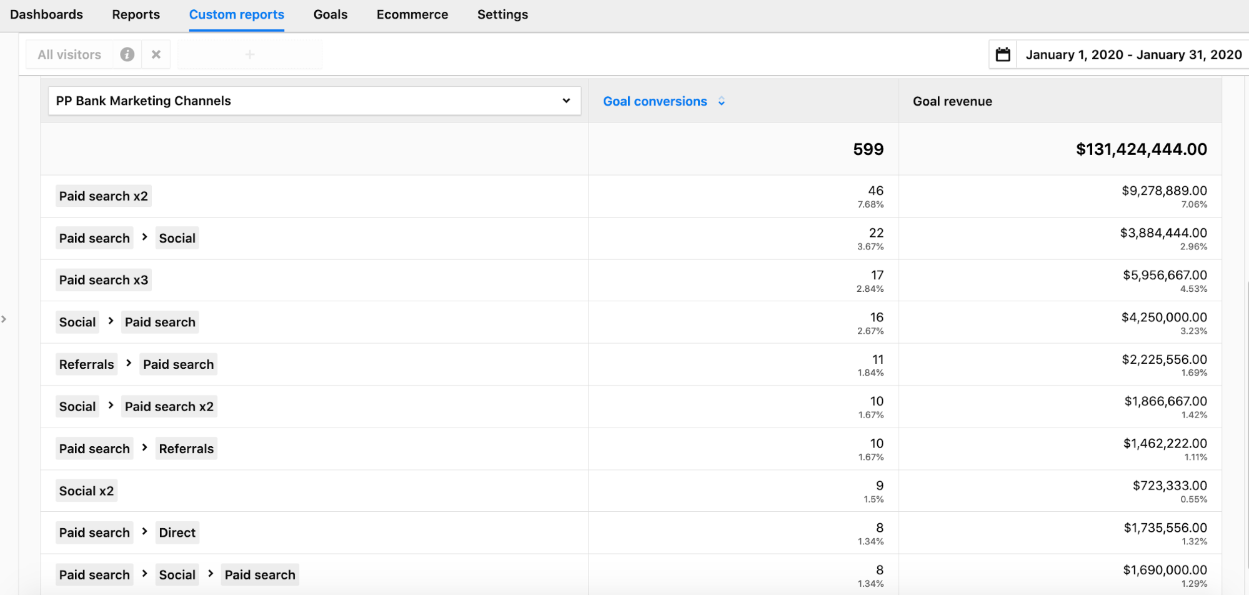
Task: Click the Social x2 channel tag
Action: [x=86, y=491]
